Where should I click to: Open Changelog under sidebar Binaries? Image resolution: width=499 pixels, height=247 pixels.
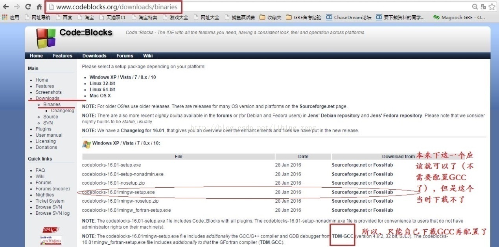[63, 111]
